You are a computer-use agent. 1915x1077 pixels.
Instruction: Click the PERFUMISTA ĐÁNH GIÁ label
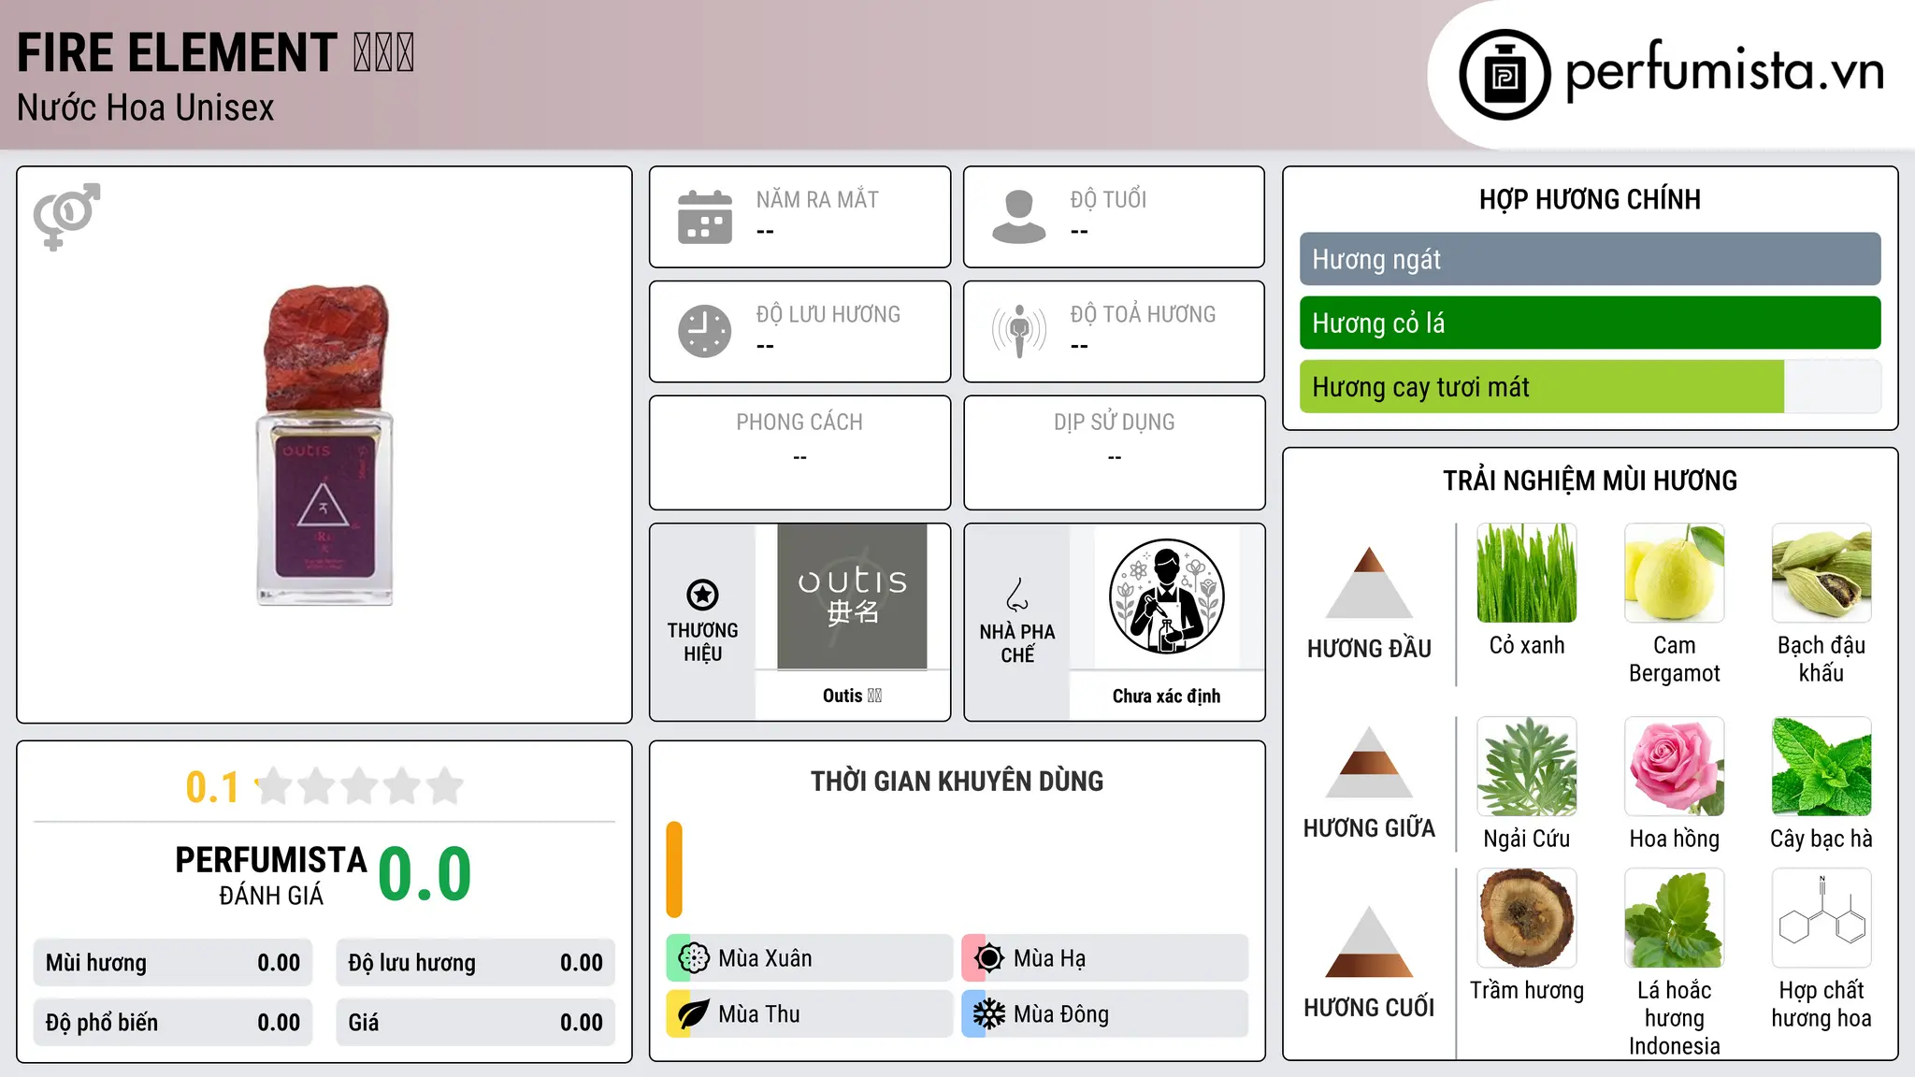tap(271, 875)
